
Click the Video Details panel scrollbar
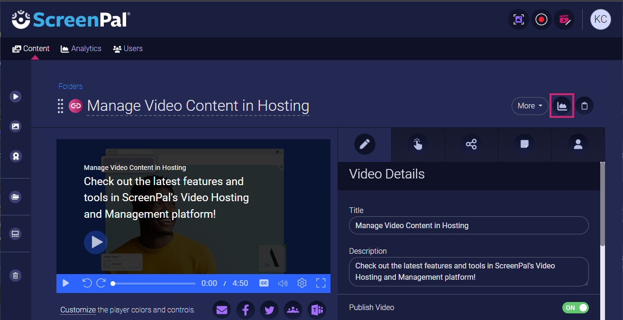[x=603, y=204]
